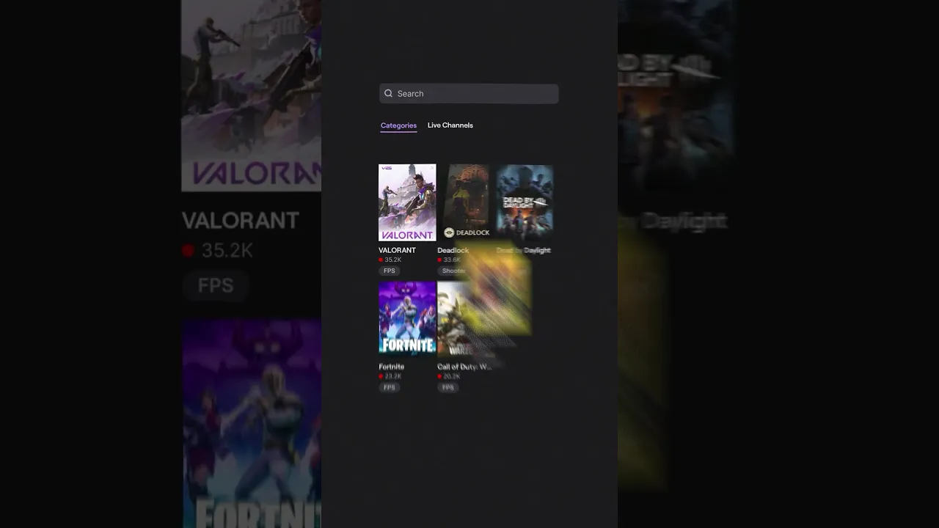Switch to the Categories tab
Image resolution: width=939 pixels, height=528 pixels.
[x=398, y=125]
